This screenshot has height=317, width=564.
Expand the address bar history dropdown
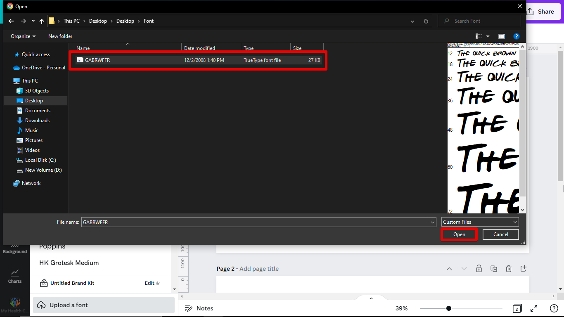click(x=413, y=21)
